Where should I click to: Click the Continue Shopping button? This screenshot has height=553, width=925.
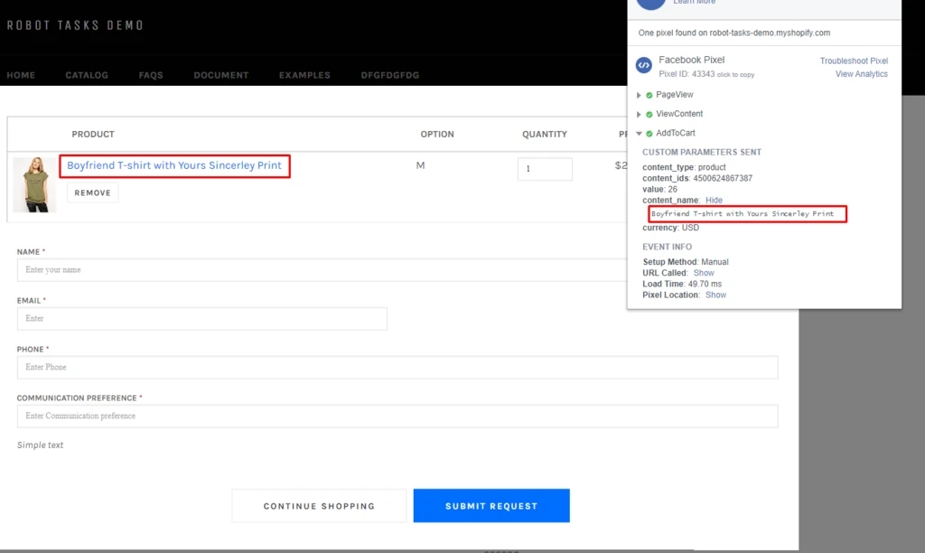tap(319, 506)
